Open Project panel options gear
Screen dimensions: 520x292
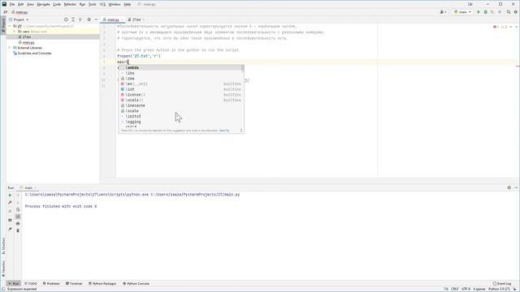89,19
